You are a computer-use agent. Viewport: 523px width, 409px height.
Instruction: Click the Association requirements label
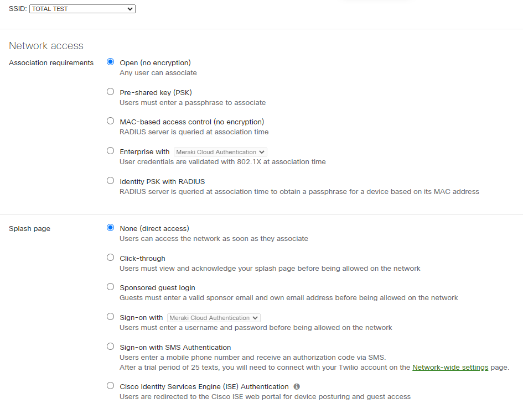click(51, 62)
